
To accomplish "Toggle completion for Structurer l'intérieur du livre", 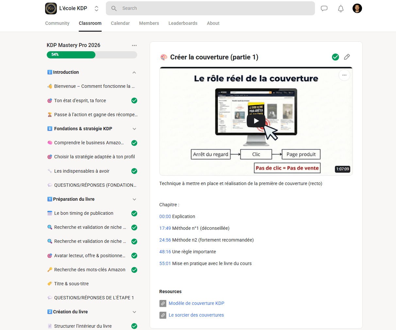I will 134,326.
